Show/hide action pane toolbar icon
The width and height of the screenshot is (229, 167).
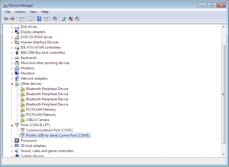pyautogui.click(x=46, y=19)
